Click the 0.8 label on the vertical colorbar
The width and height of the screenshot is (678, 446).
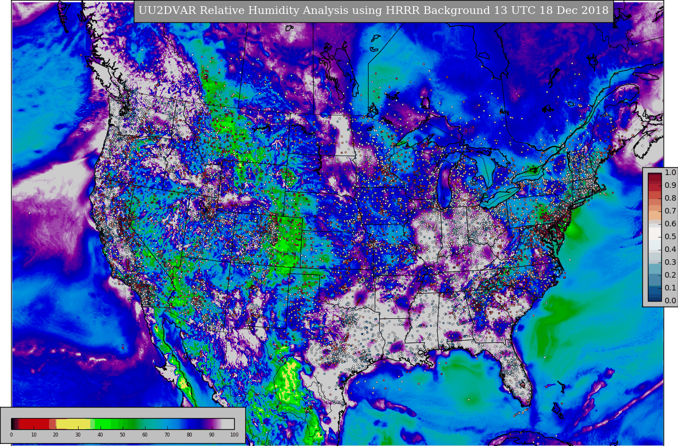(670, 198)
